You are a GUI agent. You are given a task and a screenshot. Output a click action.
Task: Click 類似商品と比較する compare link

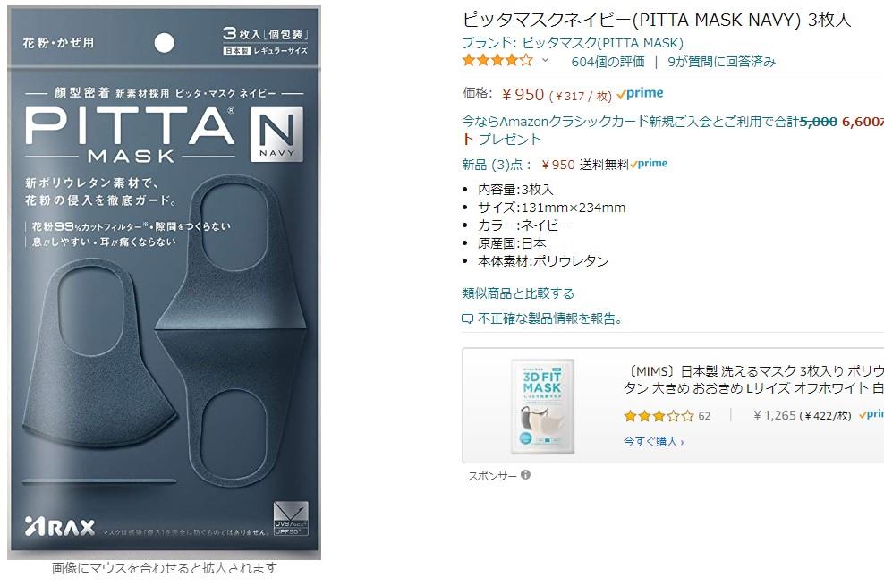(517, 293)
